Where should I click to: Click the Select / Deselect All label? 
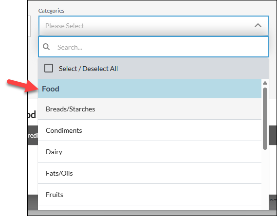pyautogui.click(x=88, y=69)
